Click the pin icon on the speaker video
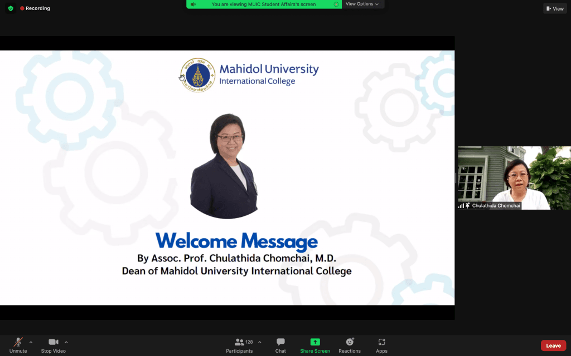 (x=467, y=206)
